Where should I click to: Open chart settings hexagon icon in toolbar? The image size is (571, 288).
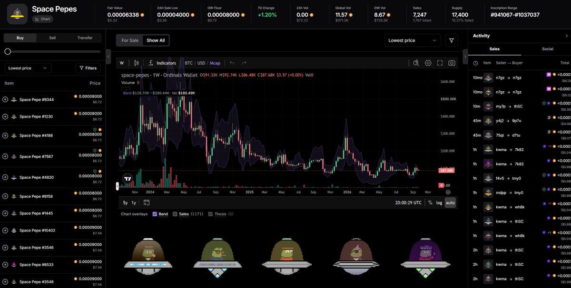coord(428,63)
